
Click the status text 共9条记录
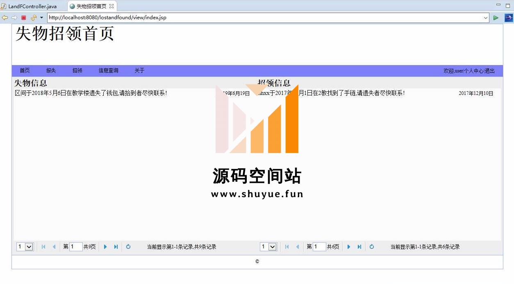(x=205, y=247)
